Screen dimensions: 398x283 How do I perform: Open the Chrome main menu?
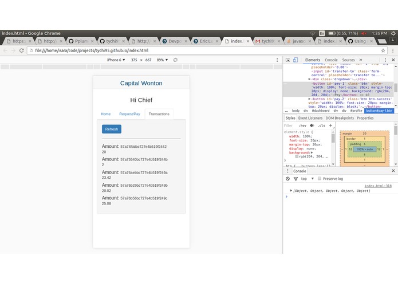pyautogui.click(x=393, y=50)
